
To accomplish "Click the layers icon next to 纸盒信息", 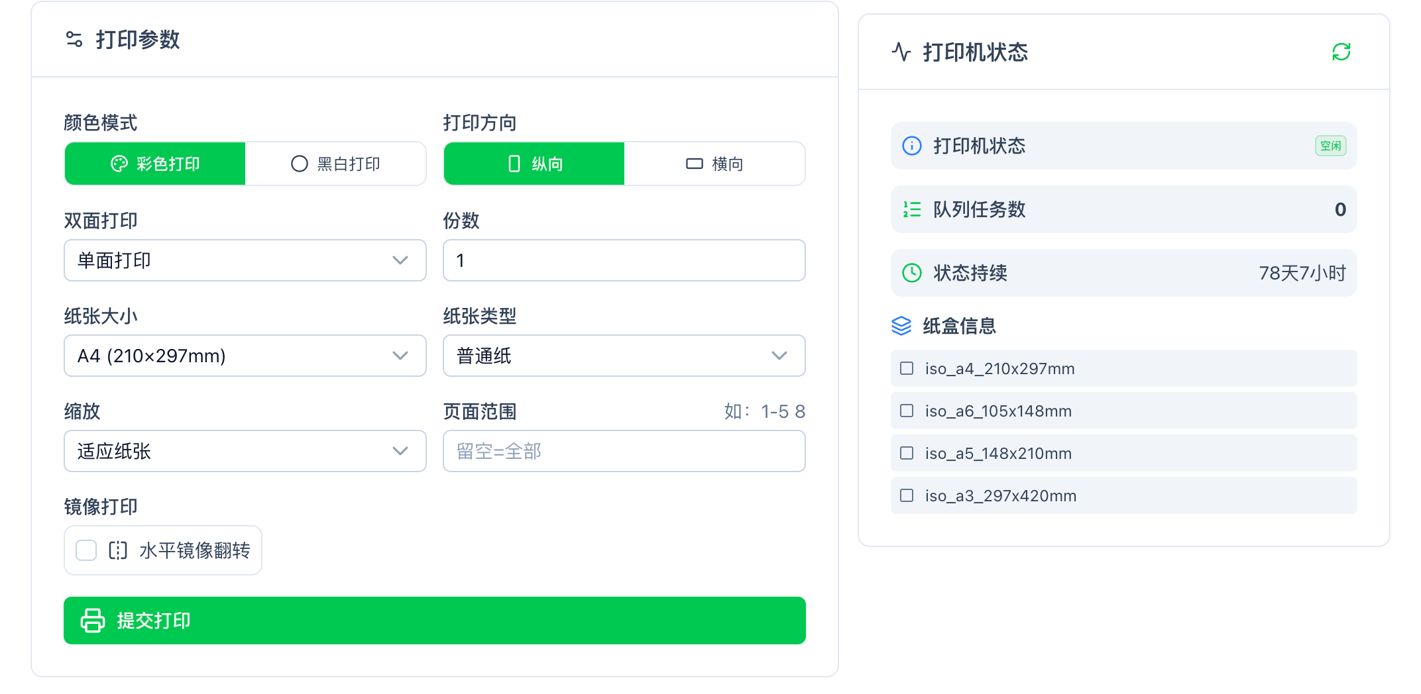I will [x=901, y=326].
